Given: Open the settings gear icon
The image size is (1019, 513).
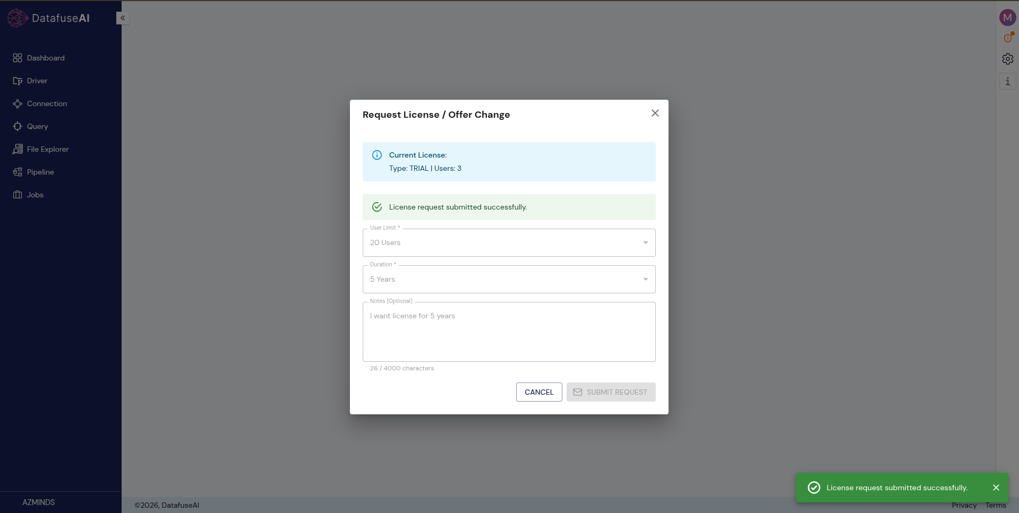Looking at the screenshot, I should point(1008,59).
